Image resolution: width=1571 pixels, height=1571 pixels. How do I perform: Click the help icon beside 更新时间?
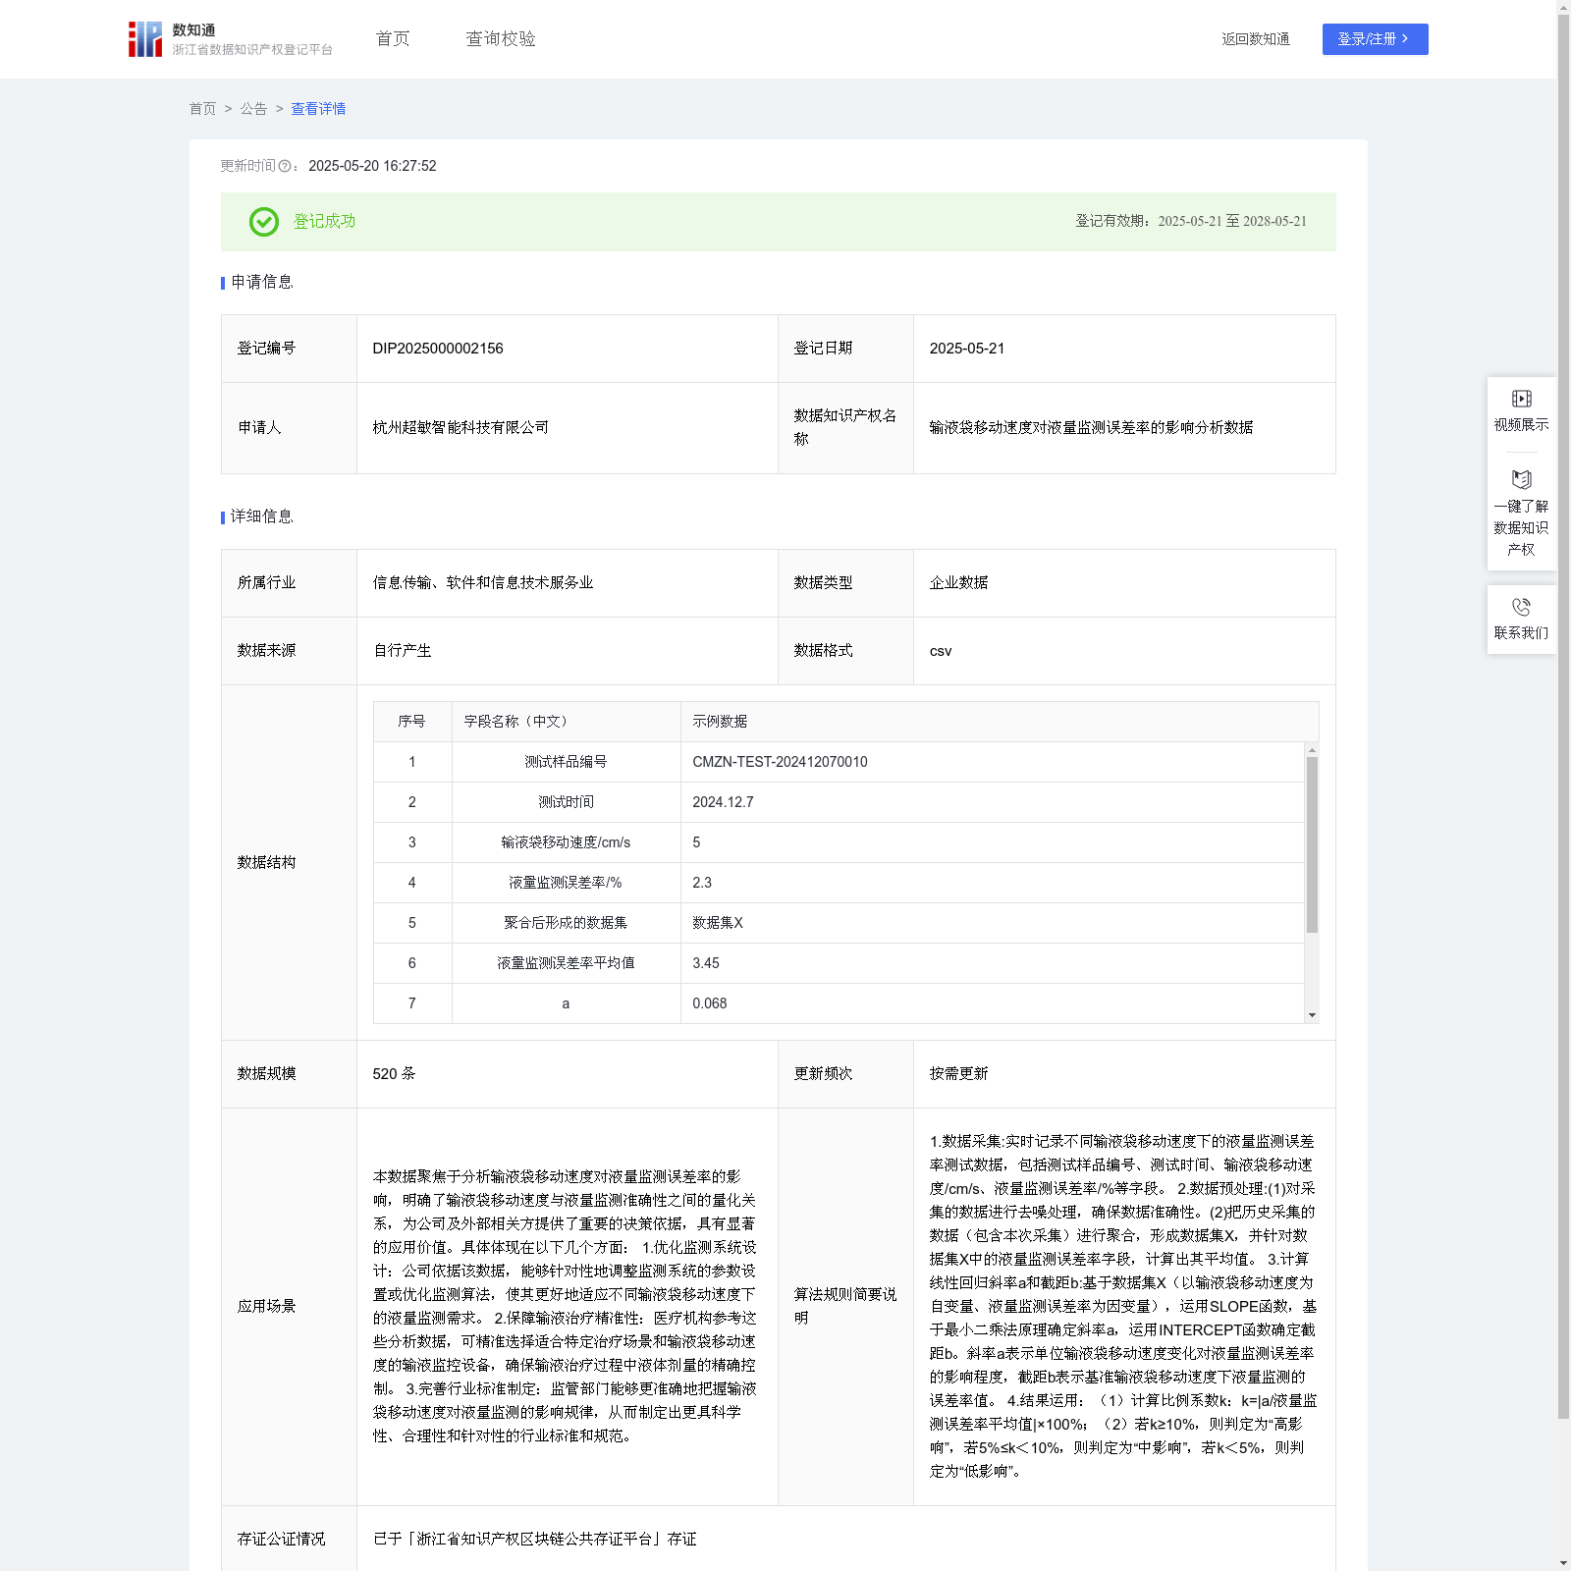coord(285,167)
